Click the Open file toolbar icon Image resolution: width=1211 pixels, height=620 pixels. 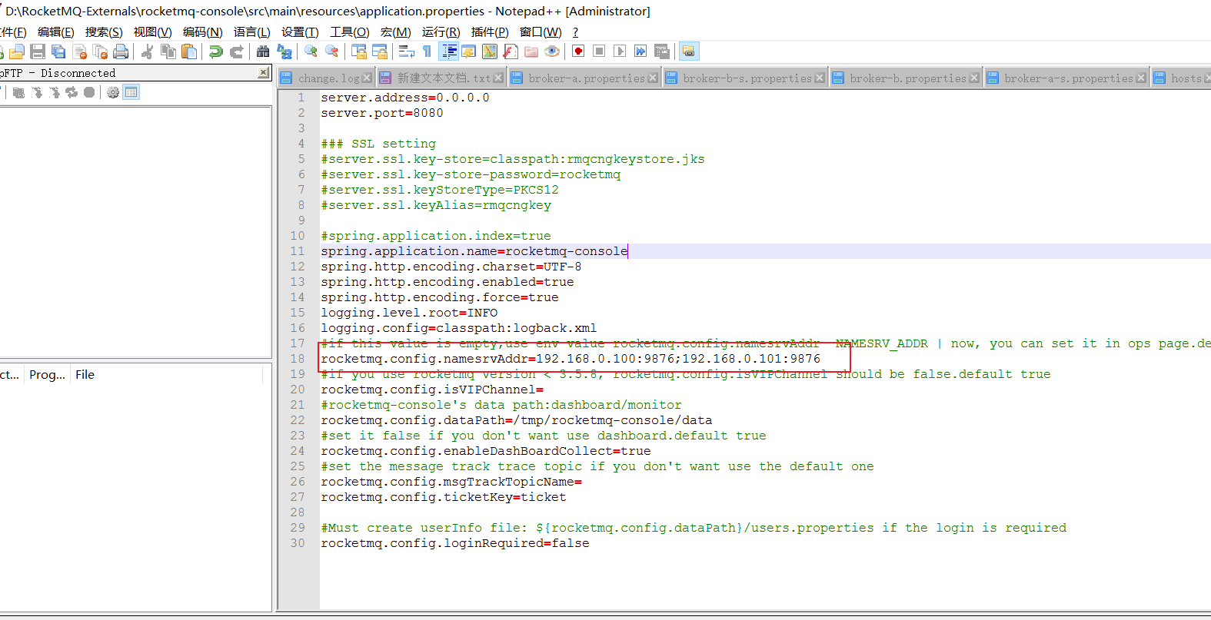coord(17,51)
